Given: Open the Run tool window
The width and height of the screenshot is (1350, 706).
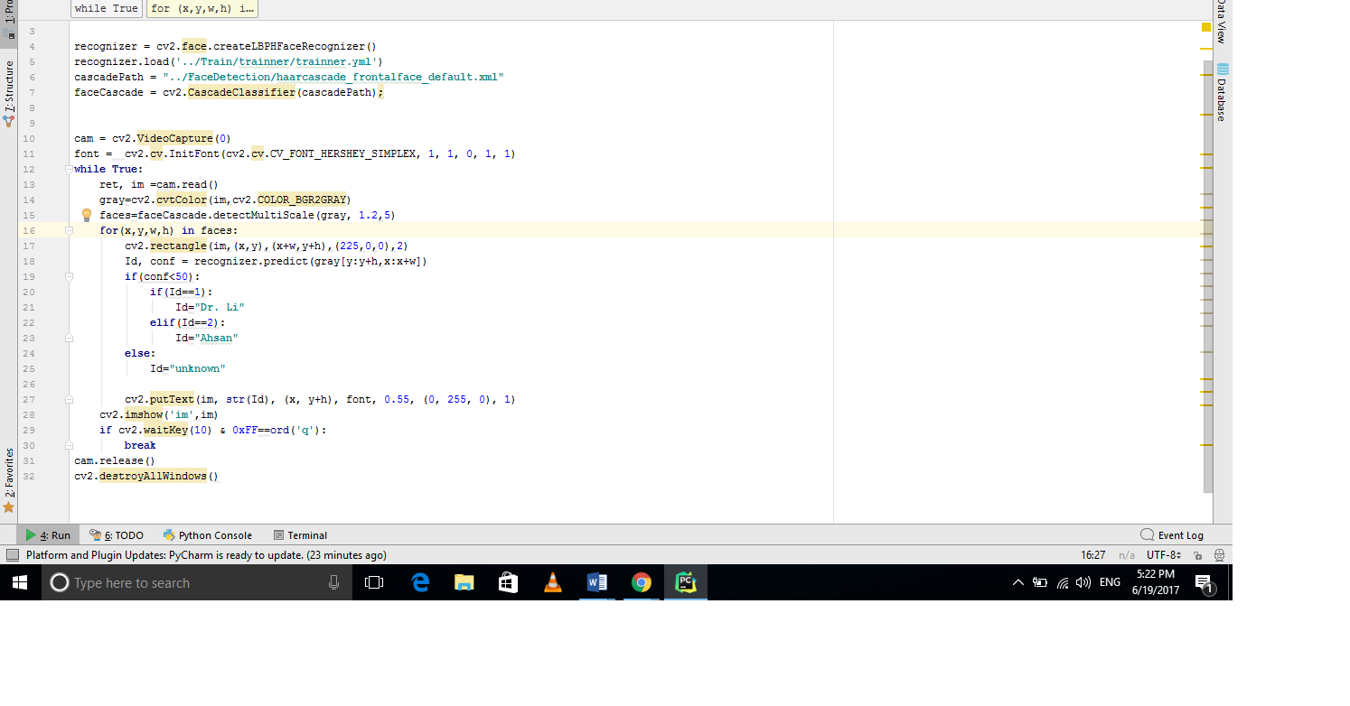Looking at the screenshot, I should click(x=48, y=535).
